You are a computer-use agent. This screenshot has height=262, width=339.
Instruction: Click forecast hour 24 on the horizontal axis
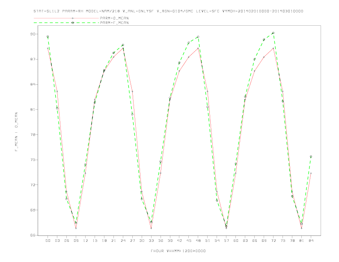point(123,241)
